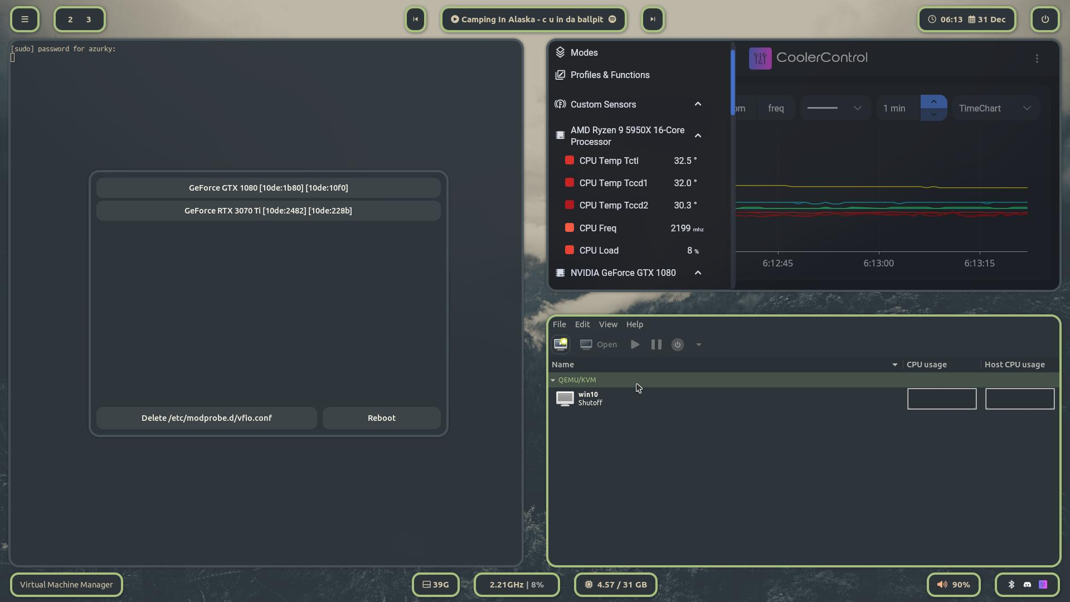Open the hamburger menu in top bar

click(x=25, y=19)
